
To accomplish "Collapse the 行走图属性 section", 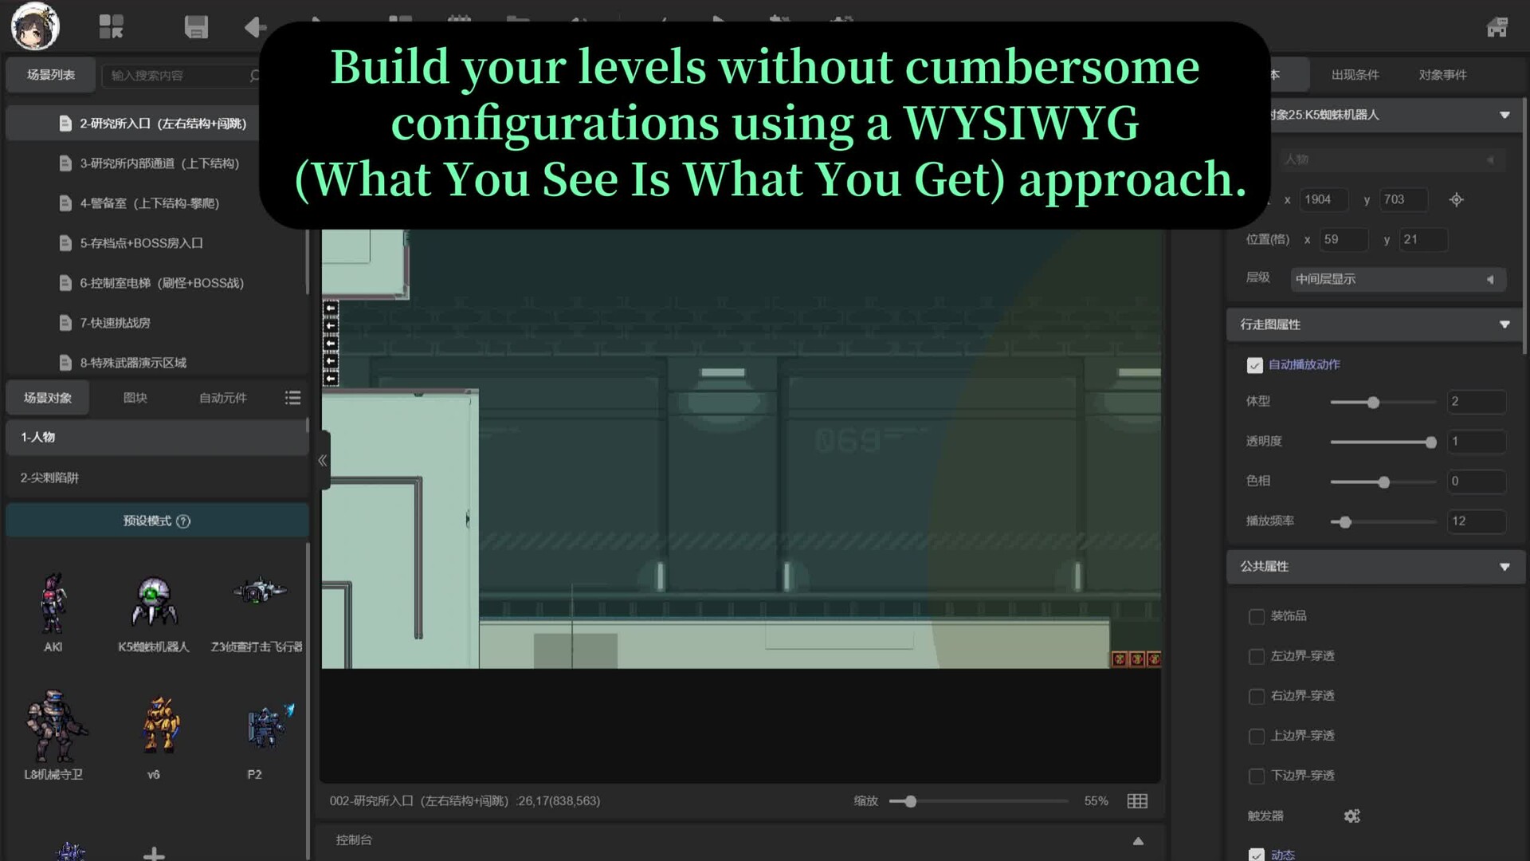I will click(x=1504, y=324).
